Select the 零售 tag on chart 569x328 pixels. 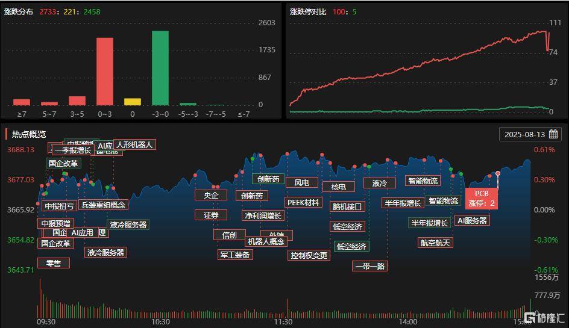coord(54,263)
